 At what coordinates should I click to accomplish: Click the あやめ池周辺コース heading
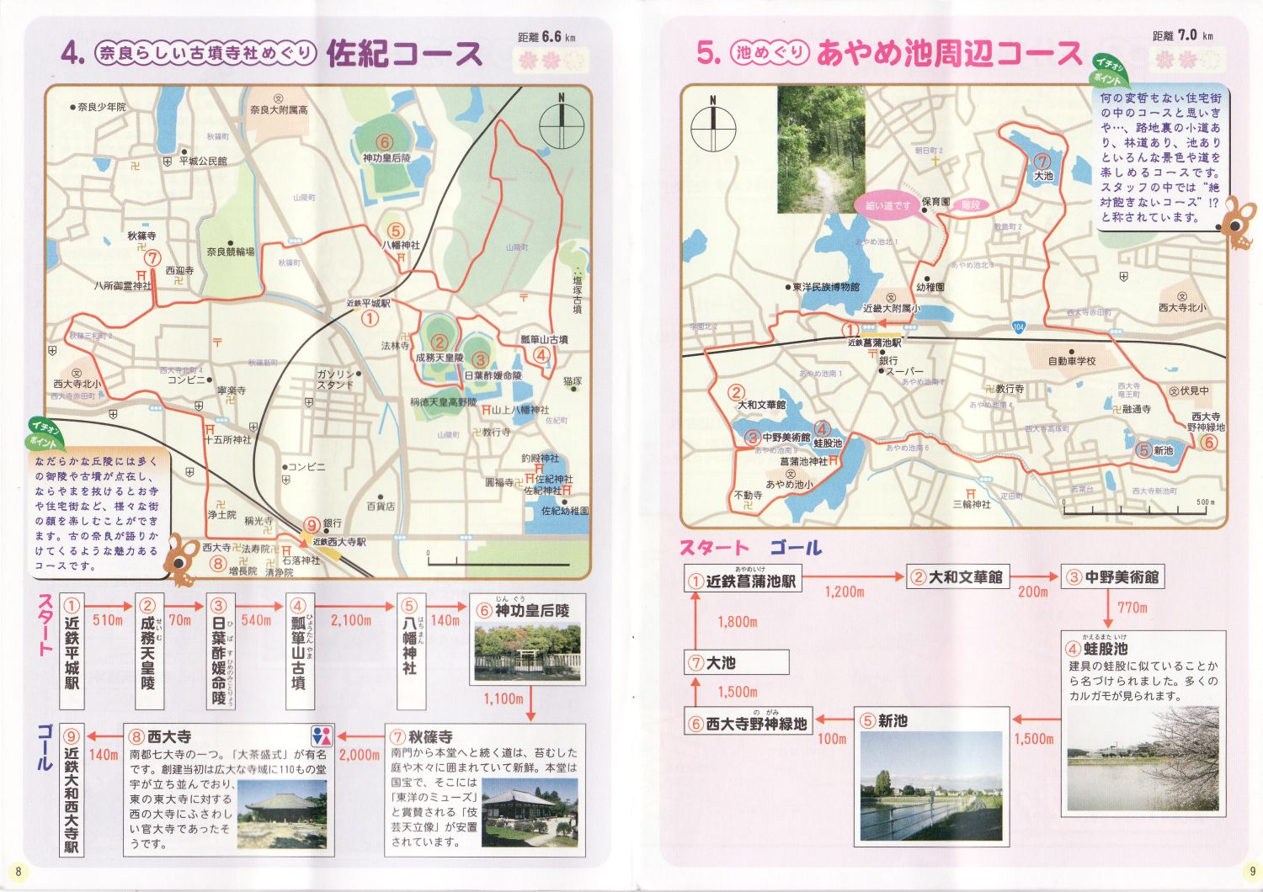click(x=949, y=53)
